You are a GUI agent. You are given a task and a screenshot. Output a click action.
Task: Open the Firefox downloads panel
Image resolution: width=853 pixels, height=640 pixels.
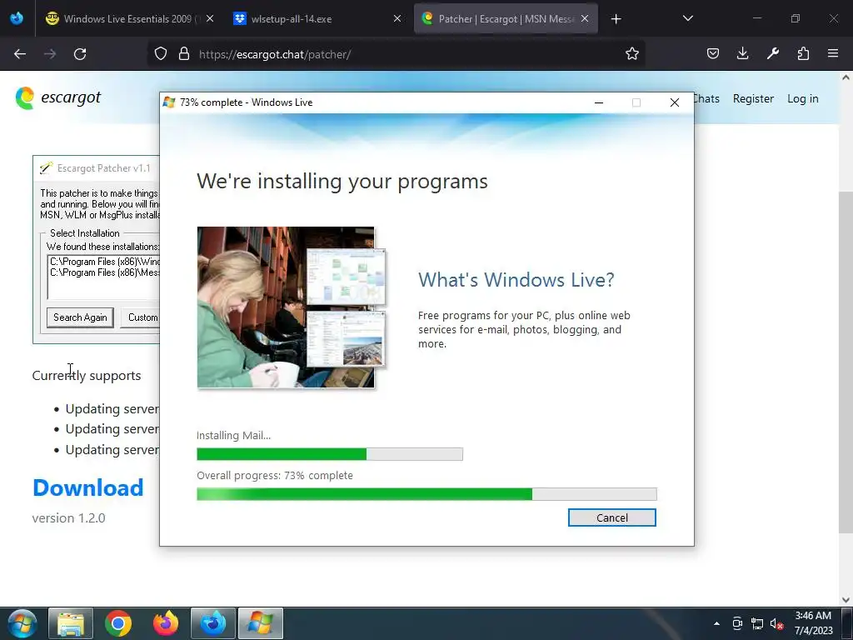pyautogui.click(x=742, y=54)
